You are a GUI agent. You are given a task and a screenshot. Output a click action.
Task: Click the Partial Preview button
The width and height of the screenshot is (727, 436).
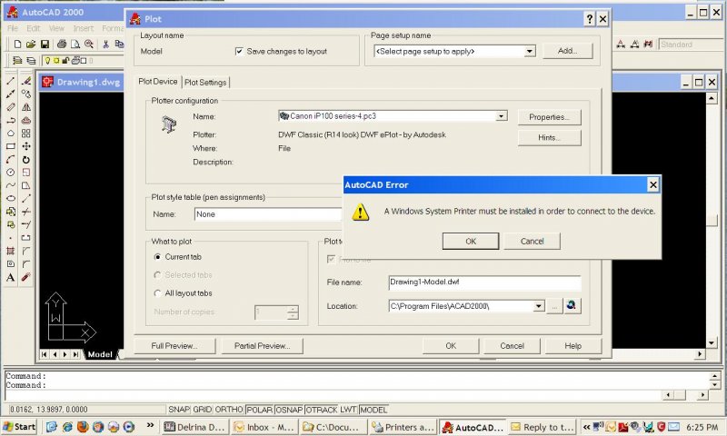(262, 346)
